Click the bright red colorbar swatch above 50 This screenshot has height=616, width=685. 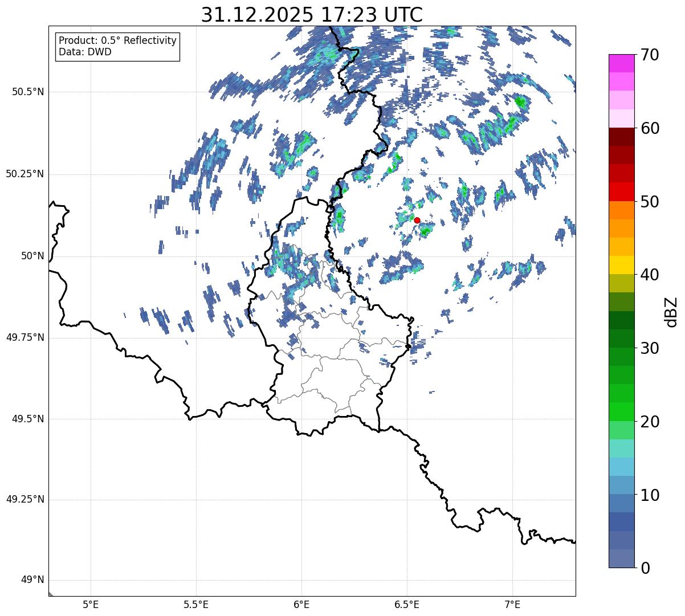[x=621, y=192]
